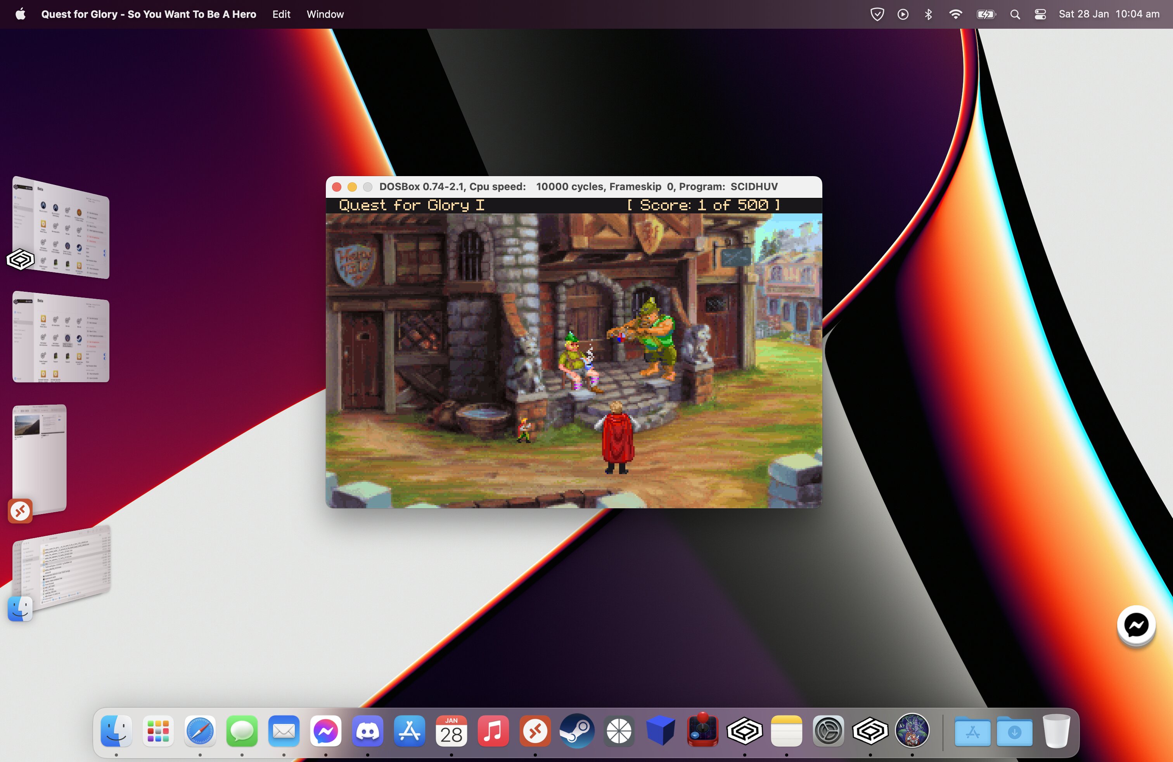
Task: Open the Downloads folder stack in Dock
Action: (x=1014, y=731)
